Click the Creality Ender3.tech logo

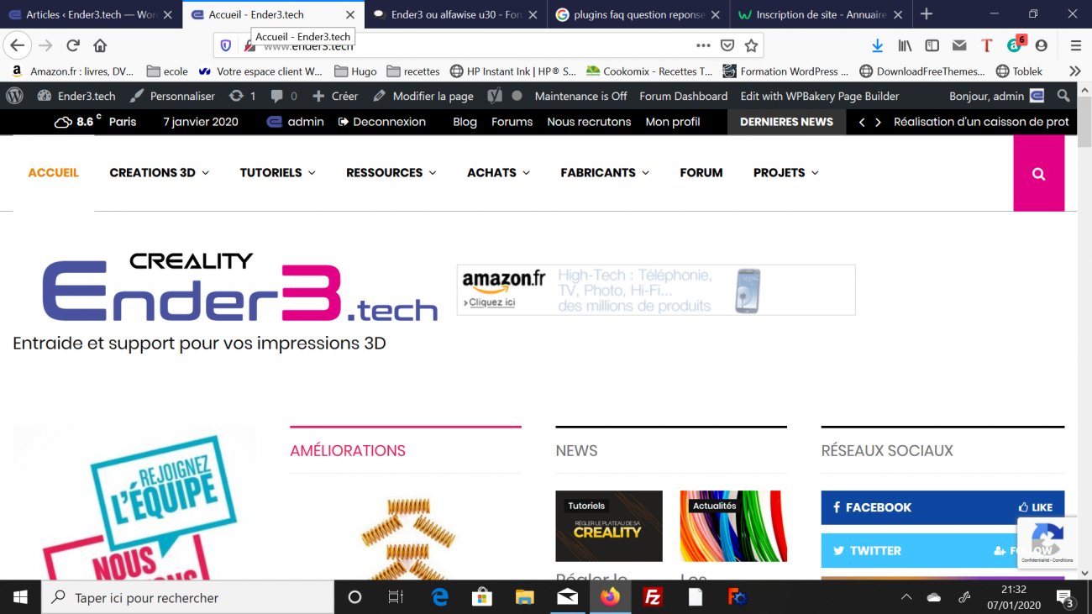[x=240, y=287]
